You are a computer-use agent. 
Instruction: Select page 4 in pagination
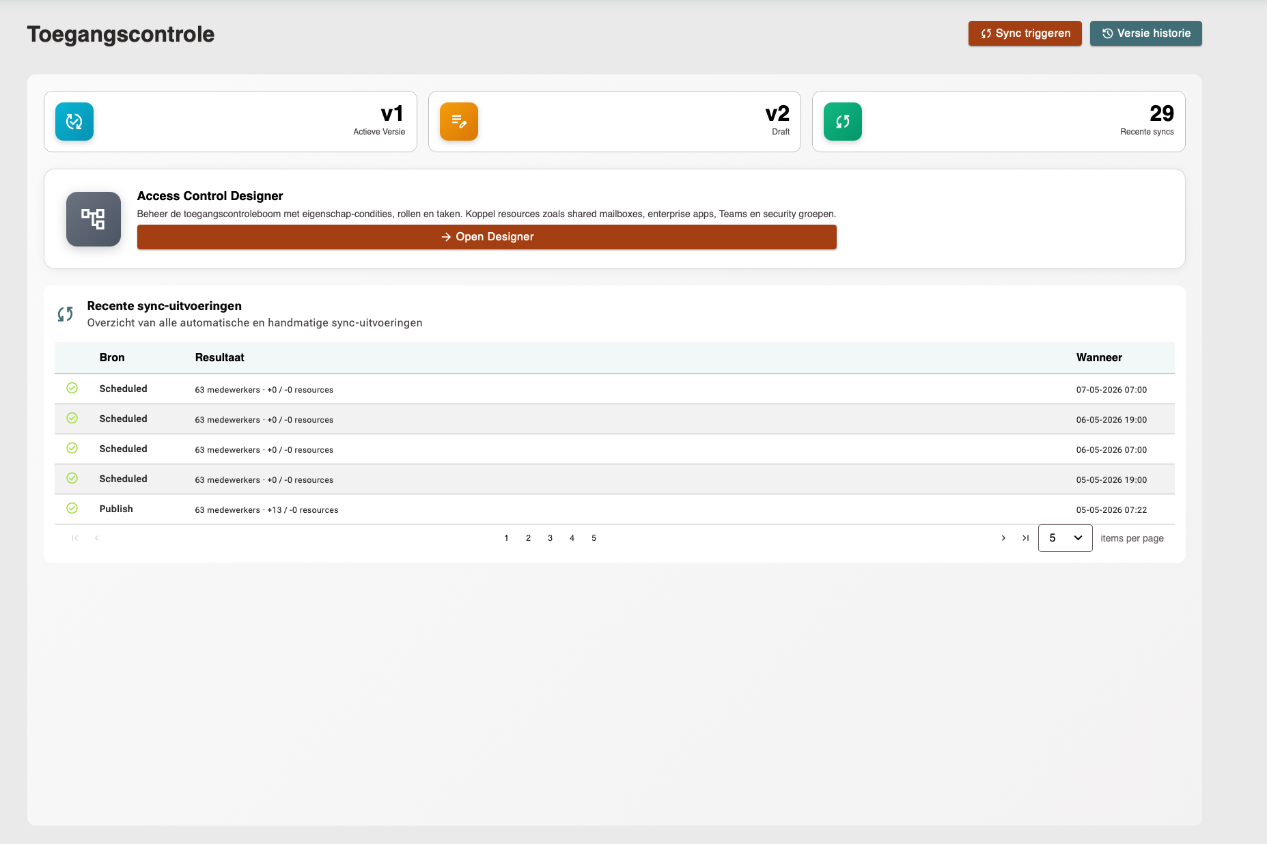tap(572, 538)
